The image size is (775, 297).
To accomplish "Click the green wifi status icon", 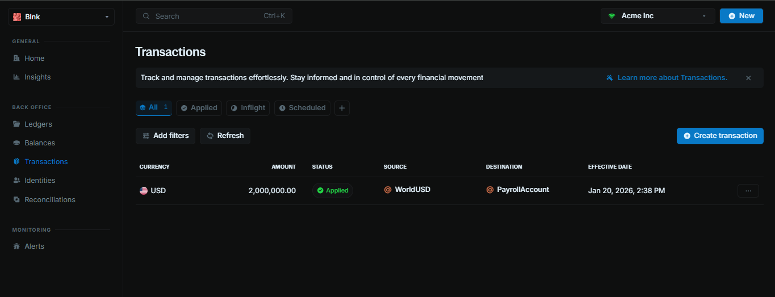I will (611, 16).
